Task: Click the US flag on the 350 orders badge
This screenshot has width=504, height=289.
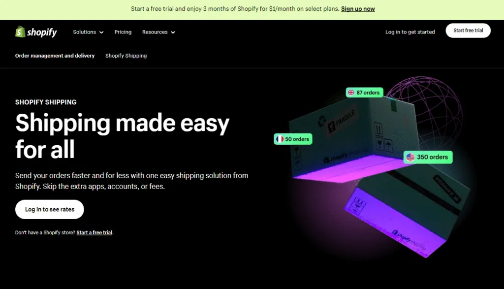Action: (x=410, y=157)
